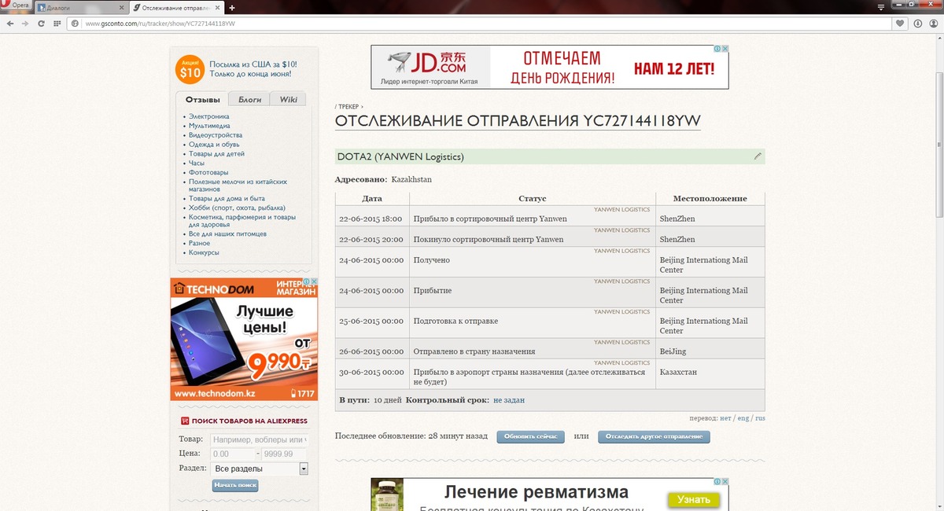944x511 pixels.
Task: Click the user profile icon in toolbar
Action: click(x=933, y=24)
